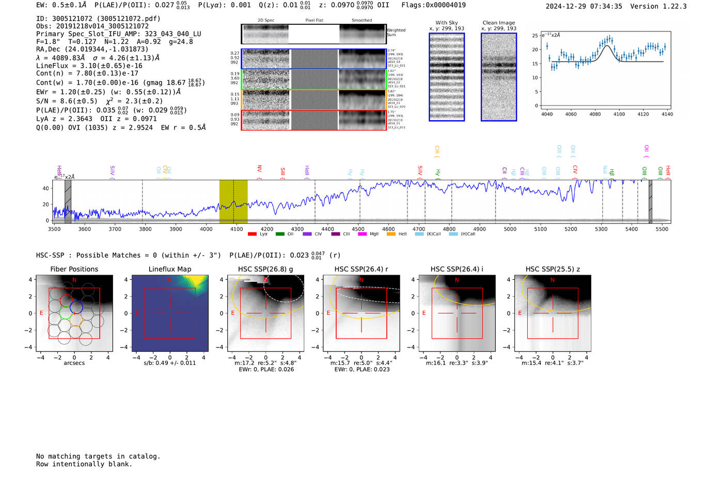
Task: Click the S/N = 8.6 line
Action: 99,101
